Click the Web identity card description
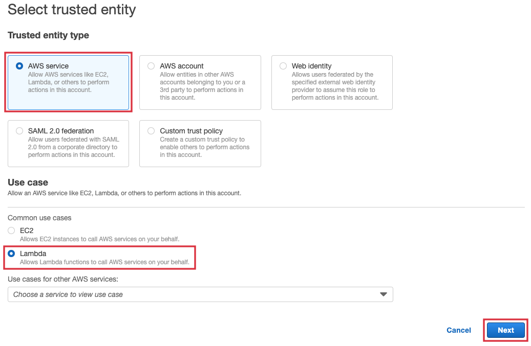 point(335,86)
